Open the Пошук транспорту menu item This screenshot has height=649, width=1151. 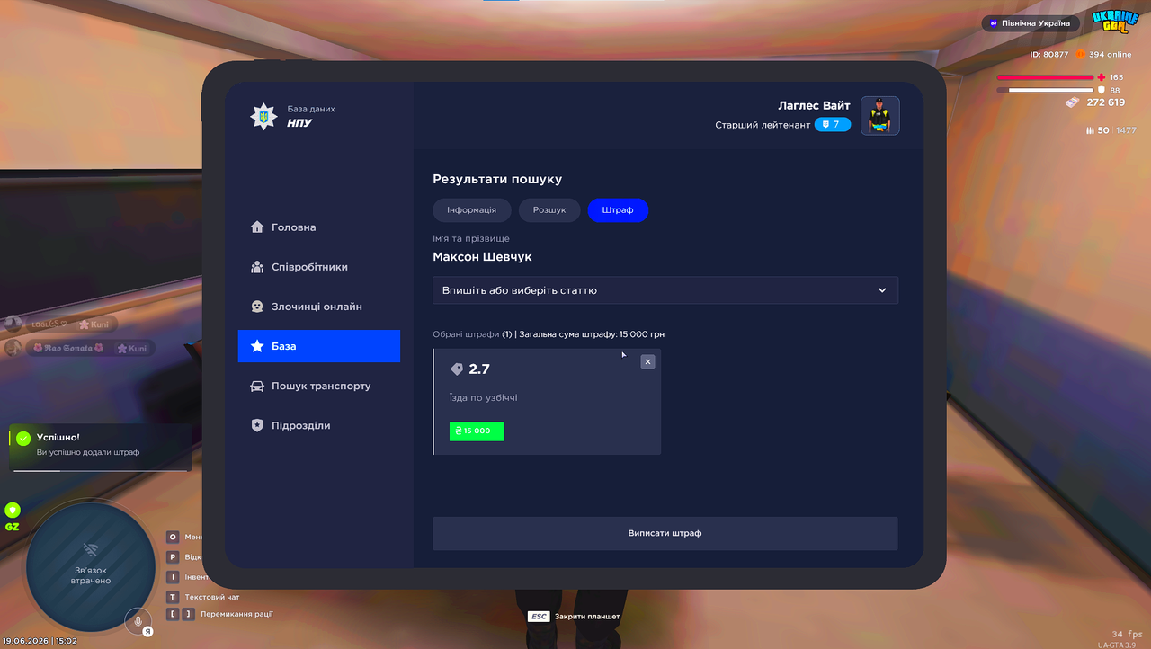[x=319, y=386]
